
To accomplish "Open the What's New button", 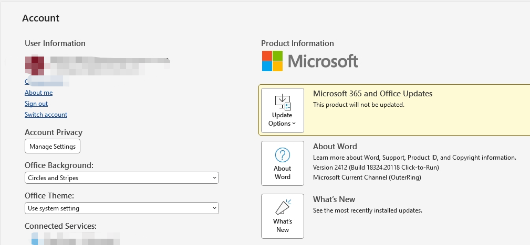I will coord(282,216).
